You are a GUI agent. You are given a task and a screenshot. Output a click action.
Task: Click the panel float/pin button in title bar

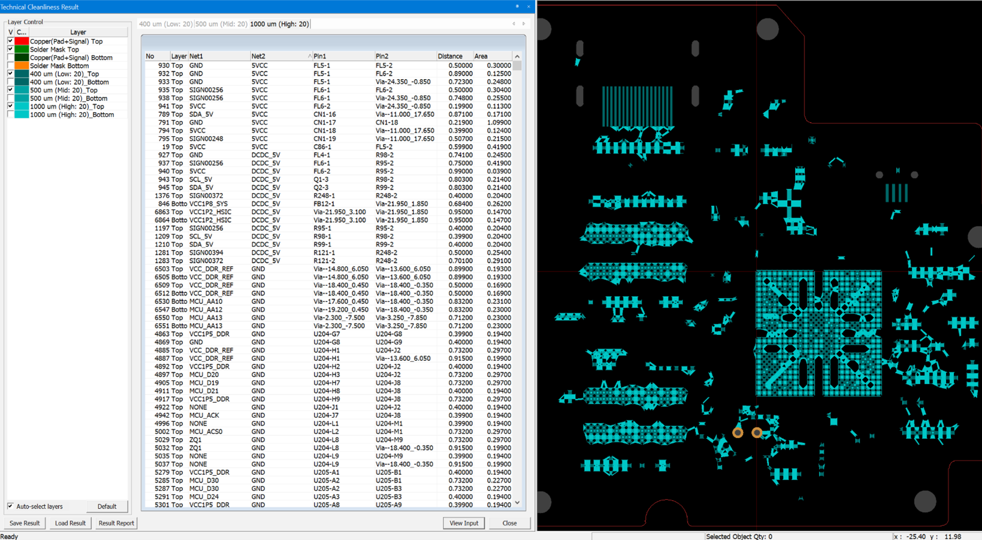point(517,7)
